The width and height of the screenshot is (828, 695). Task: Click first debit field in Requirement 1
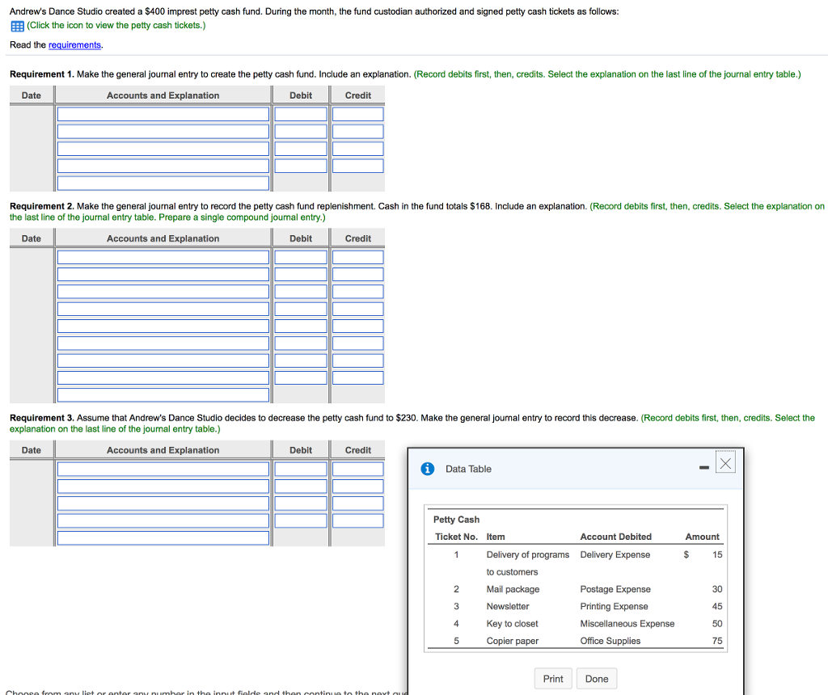click(301, 114)
